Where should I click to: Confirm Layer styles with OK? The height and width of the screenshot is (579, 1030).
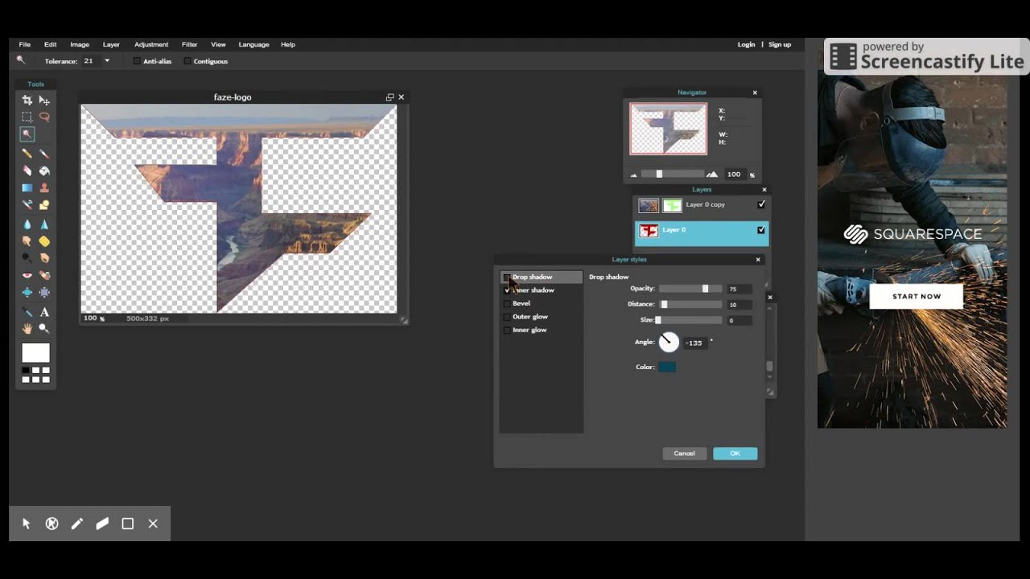[x=735, y=454]
